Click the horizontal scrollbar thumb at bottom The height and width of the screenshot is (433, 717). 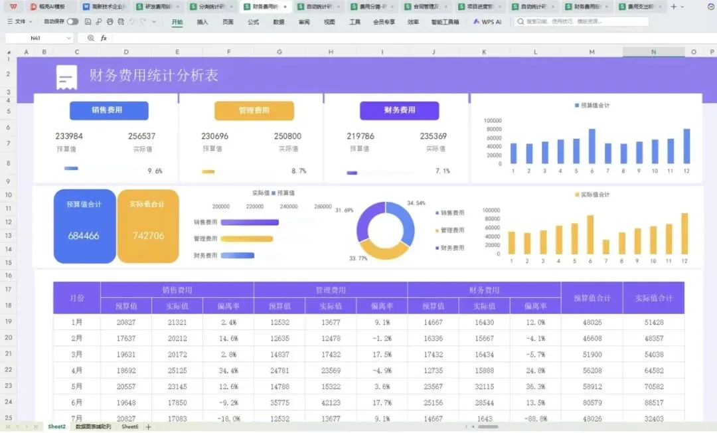(x=488, y=427)
